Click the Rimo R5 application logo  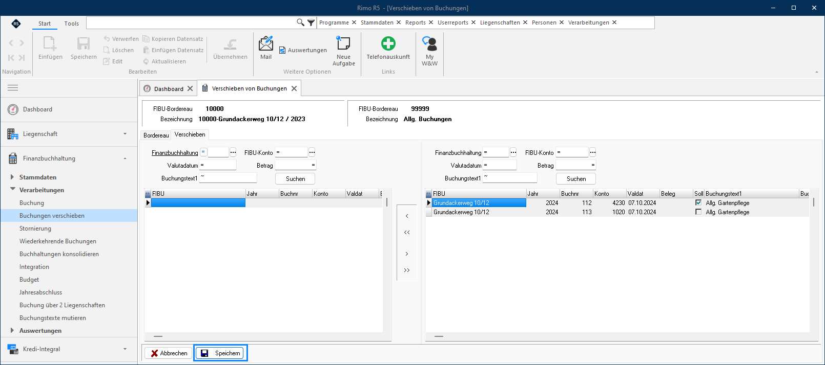(16, 24)
